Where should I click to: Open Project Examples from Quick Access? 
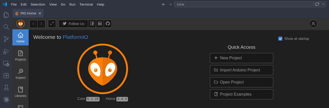pyautogui.click(x=242, y=94)
